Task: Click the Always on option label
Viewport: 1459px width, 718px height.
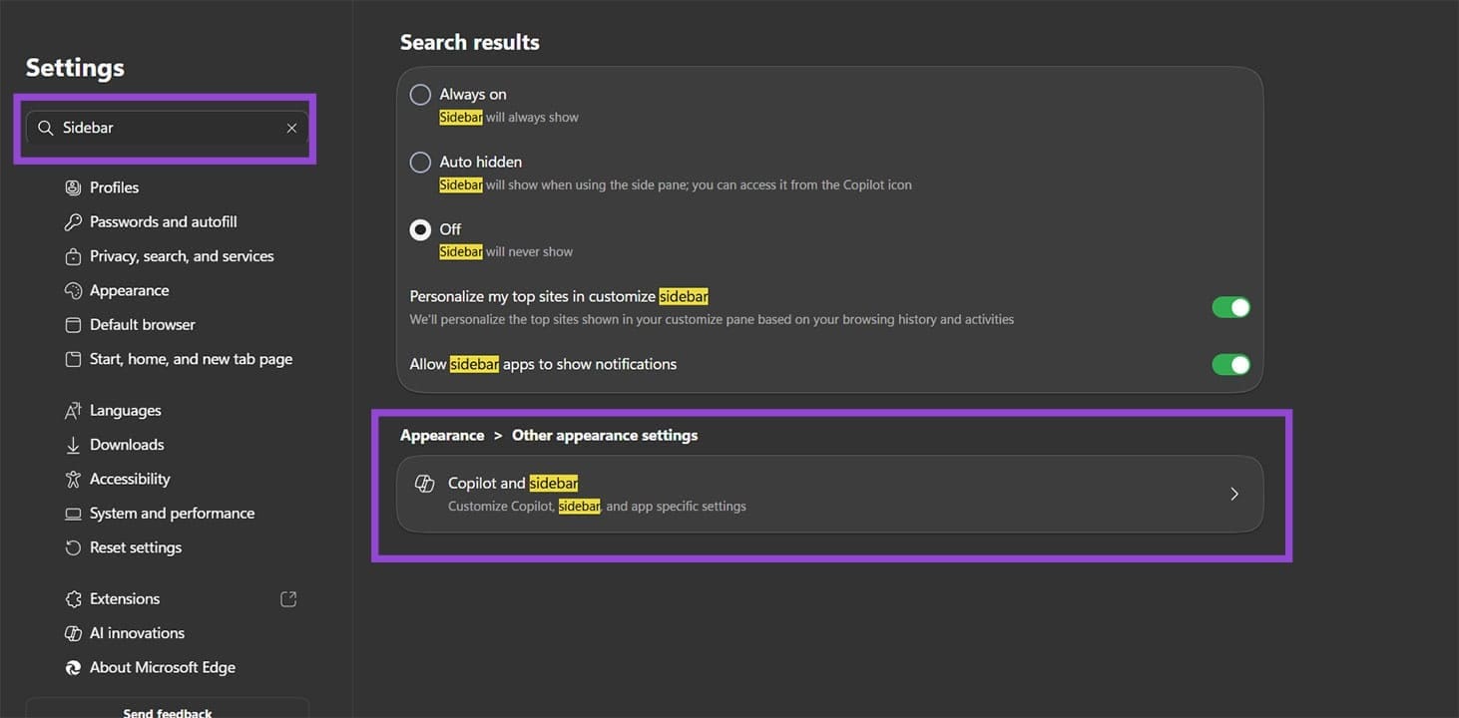Action: (x=473, y=95)
